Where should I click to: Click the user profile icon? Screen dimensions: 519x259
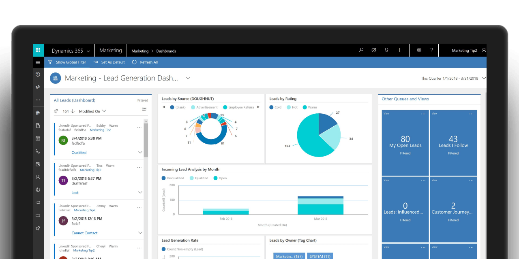coord(483,50)
